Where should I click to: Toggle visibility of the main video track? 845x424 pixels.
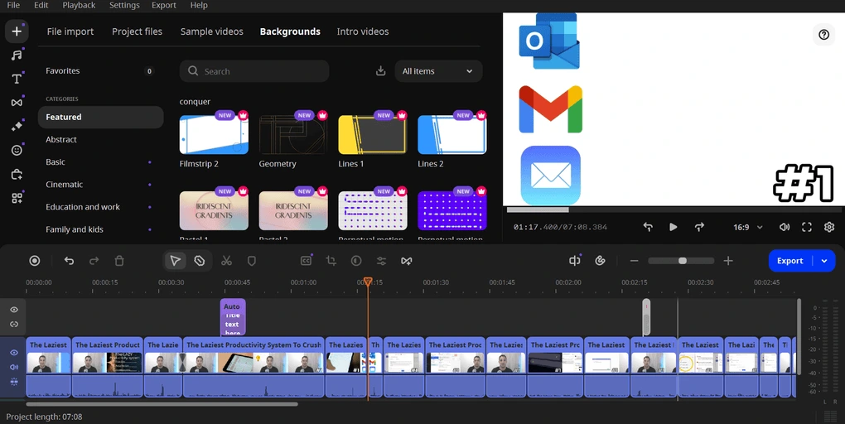coord(14,352)
